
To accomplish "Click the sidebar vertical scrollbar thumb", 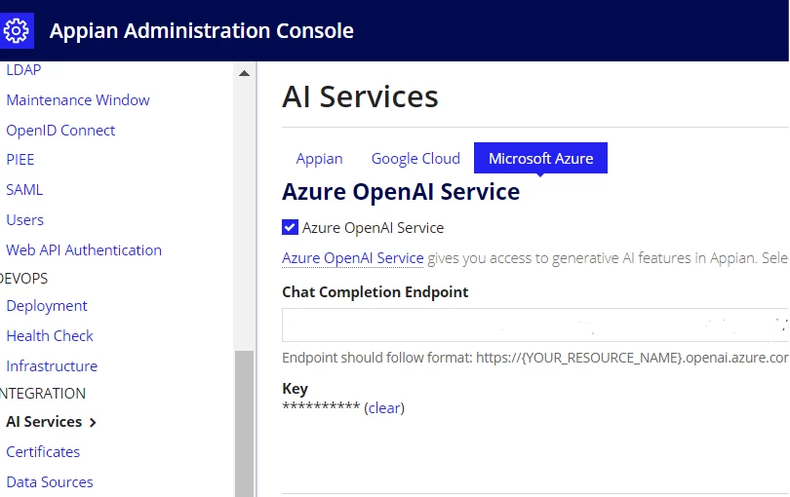I will 245,424.
